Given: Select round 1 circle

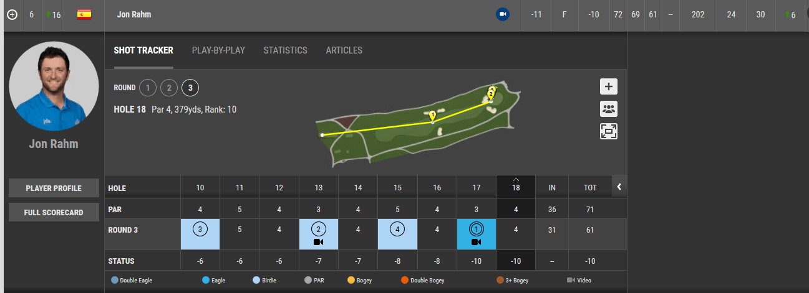Looking at the screenshot, I should pos(148,88).
